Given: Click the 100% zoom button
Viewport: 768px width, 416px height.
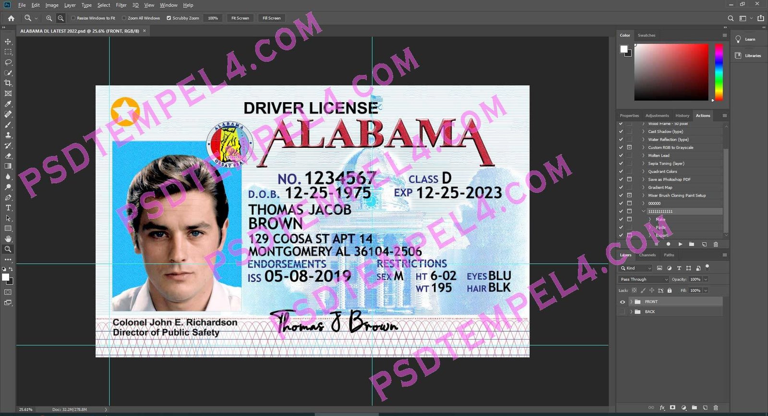Looking at the screenshot, I should pos(213,18).
